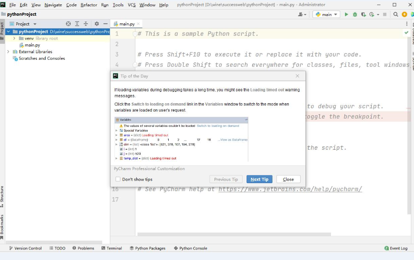Viewport: 414px width, 260px height.
Task: Open the user account dropdown arrow
Action: [x=305, y=15]
